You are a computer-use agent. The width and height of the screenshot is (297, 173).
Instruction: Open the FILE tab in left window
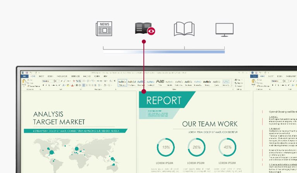(24, 76)
